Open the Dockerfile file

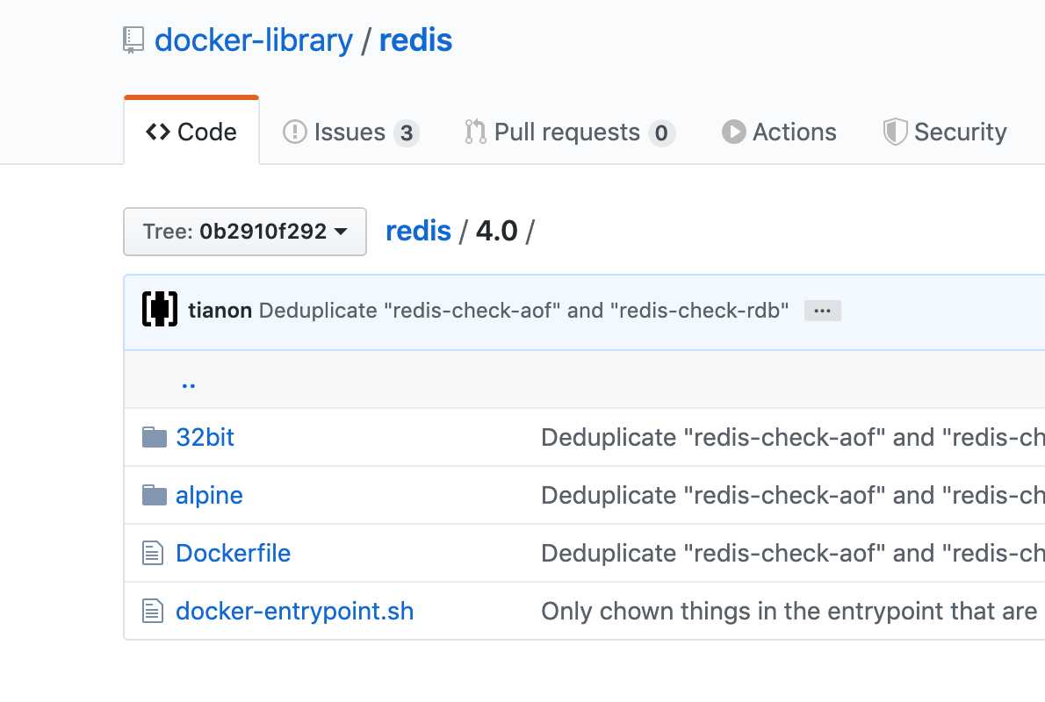(234, 554)
